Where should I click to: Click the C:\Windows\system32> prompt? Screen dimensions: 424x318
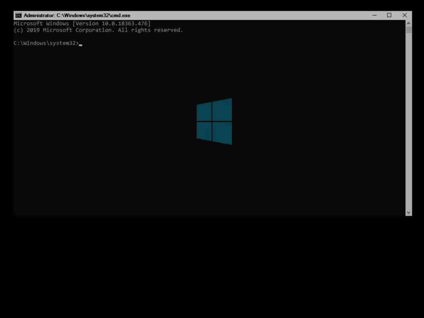click(46, 43)
